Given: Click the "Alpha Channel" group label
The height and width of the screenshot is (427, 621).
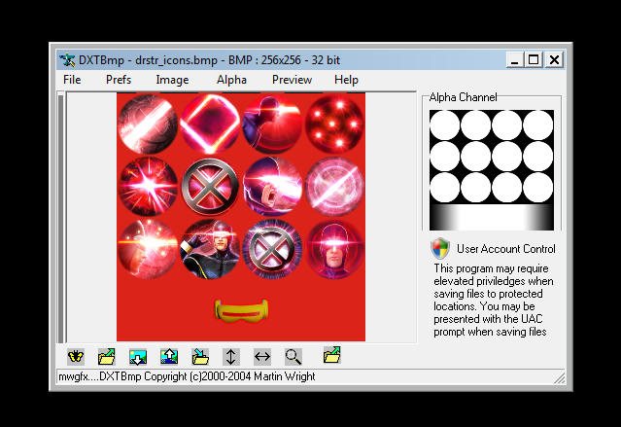Looking at the screenshot, I should click(x=463, y=97).
